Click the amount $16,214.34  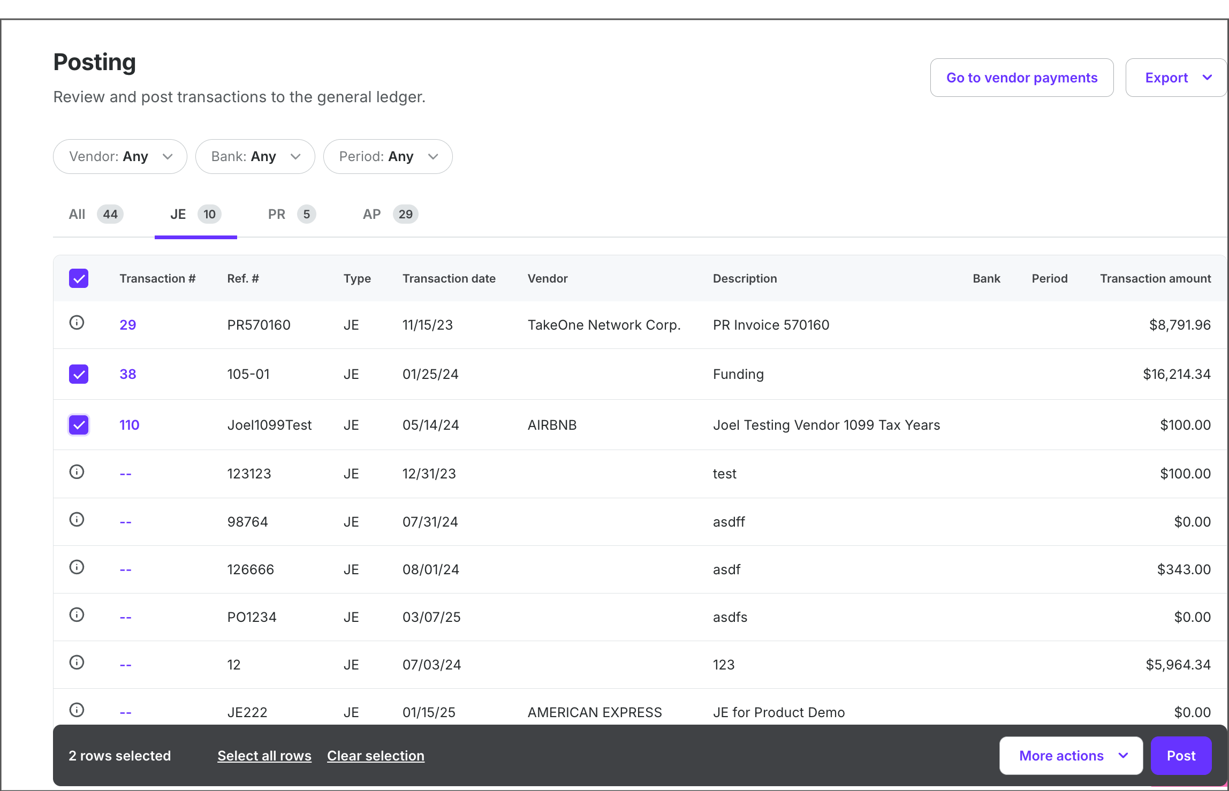tap(1177, 374)
